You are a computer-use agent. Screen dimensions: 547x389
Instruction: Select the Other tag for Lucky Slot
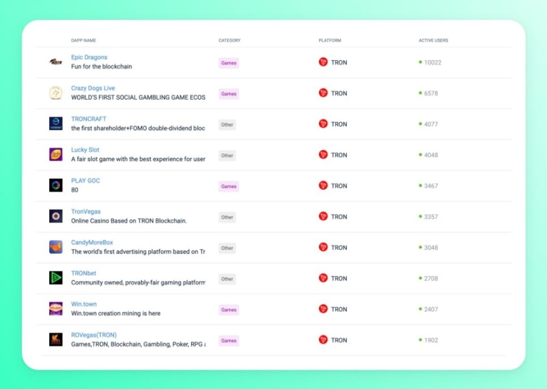point(227,155)
